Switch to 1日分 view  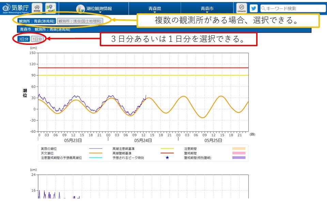click(37, 39)
